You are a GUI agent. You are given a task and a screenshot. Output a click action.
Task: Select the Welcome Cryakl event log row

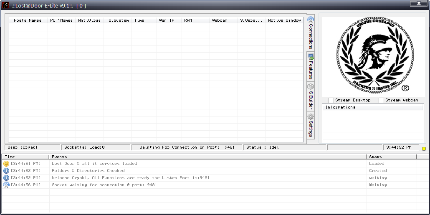tap(130, 178)
